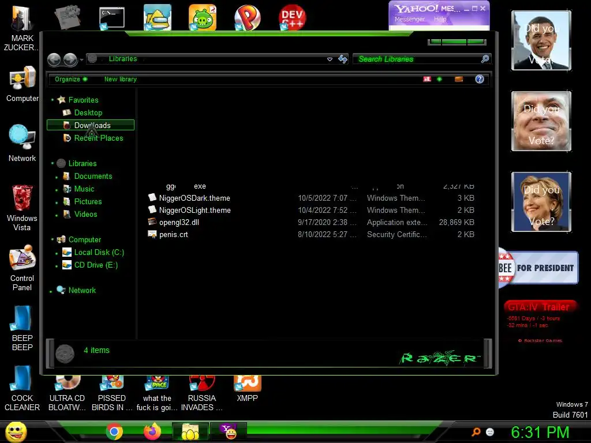
Task: Select Downloads under Favorites
Action: pos(92,125)
